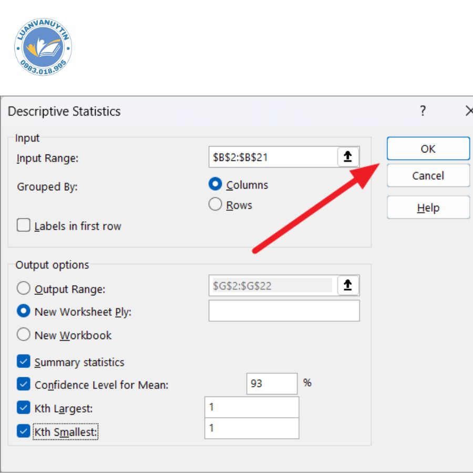Click the Input Range text field
The image size is (473, 473).
[272, 157]
